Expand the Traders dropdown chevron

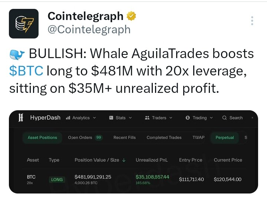coord(171,118)
